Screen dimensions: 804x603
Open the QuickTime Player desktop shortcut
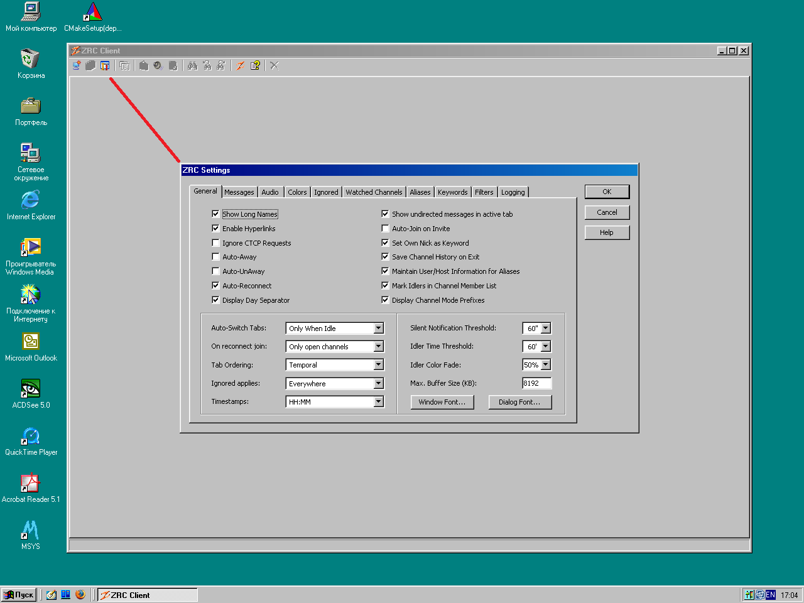pos(31,436)
